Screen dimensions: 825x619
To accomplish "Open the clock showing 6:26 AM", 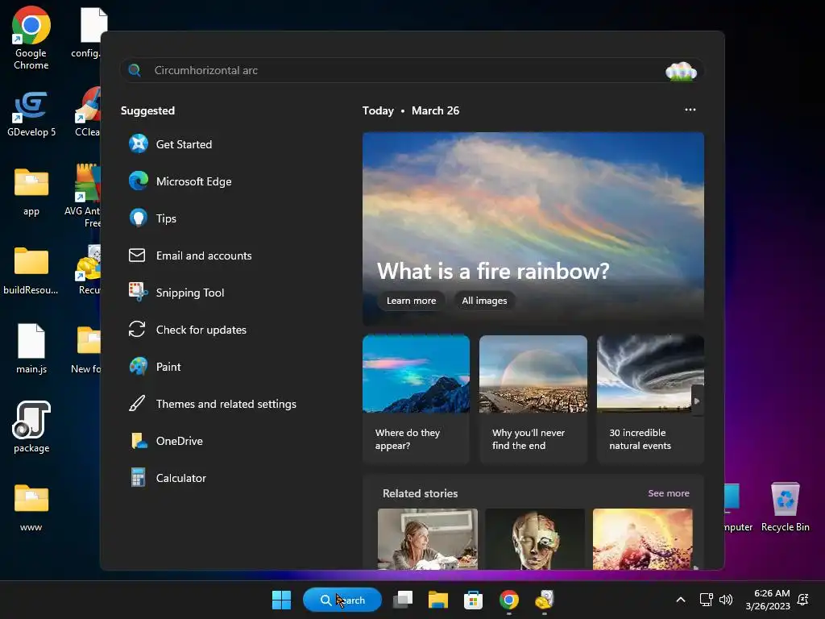I will pos(768,600).
